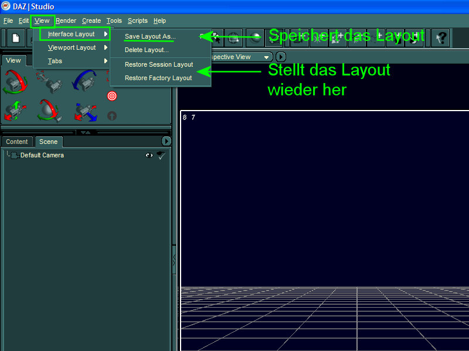This screenshot has width=469, height=351.
Task: Click the New file icon in toolbar
Action: (16, 38)
